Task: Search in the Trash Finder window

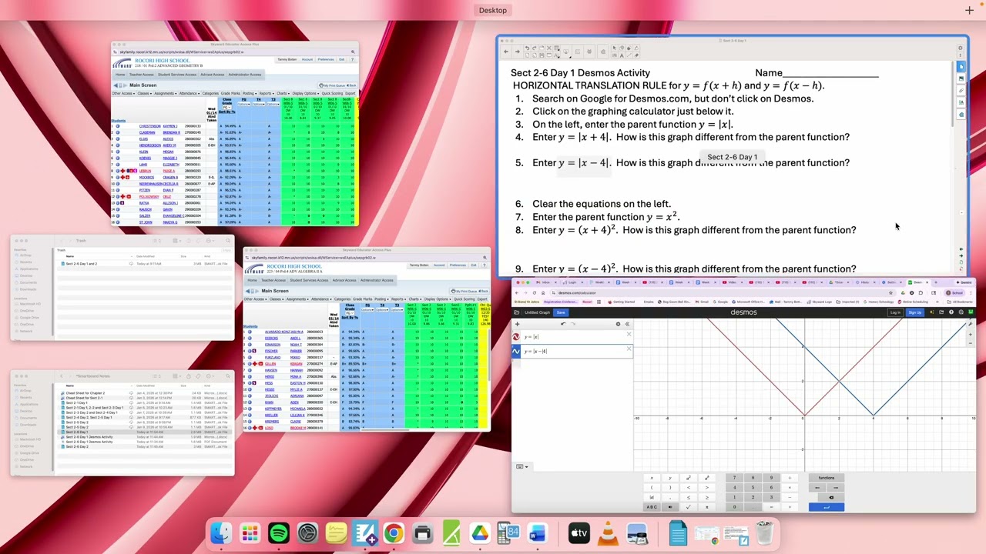Action: [227, 241]
